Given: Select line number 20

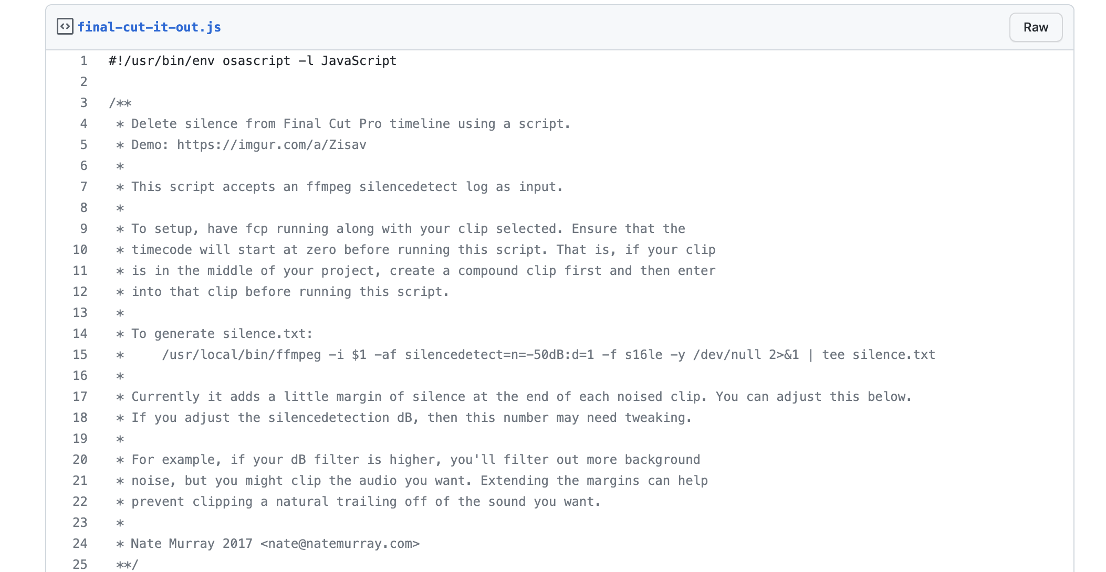Looking at the screenshot, I should click(80, 460).
